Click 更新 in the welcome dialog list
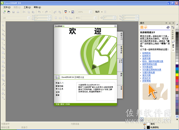 click(58, 95)
